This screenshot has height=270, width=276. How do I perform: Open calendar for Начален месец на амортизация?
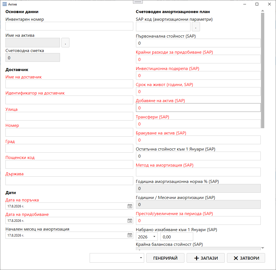click(x=130, y=235)
